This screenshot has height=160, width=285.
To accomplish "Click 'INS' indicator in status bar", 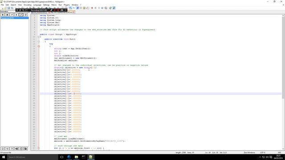I will 279,152.
